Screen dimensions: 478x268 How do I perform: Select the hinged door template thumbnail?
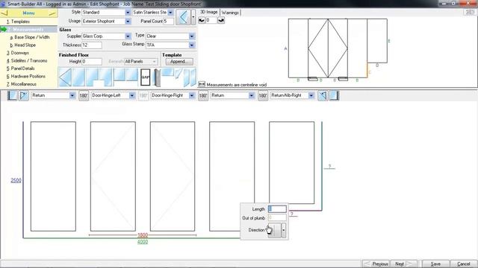pyautogui.click(x=65, y=77)
